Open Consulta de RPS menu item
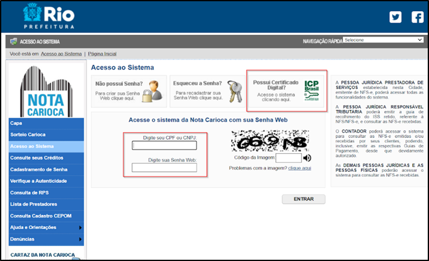This screenshot has height=261, width=429. pyautogui.click(x=46, y=192)
